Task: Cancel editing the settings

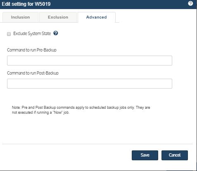Action: point(175,155)
